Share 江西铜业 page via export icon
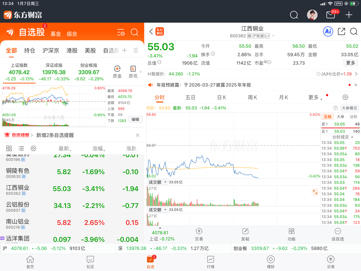Image resolution: width=361 pixels, height=271 pixels. (341, 31)
